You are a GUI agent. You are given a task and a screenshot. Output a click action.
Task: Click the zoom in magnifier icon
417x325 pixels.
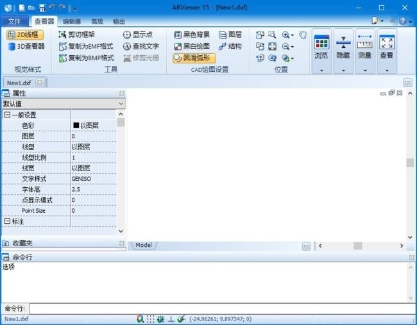click(x=285, y=35)
